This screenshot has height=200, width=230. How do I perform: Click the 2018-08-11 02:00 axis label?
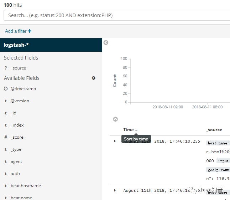click(168, 107)
